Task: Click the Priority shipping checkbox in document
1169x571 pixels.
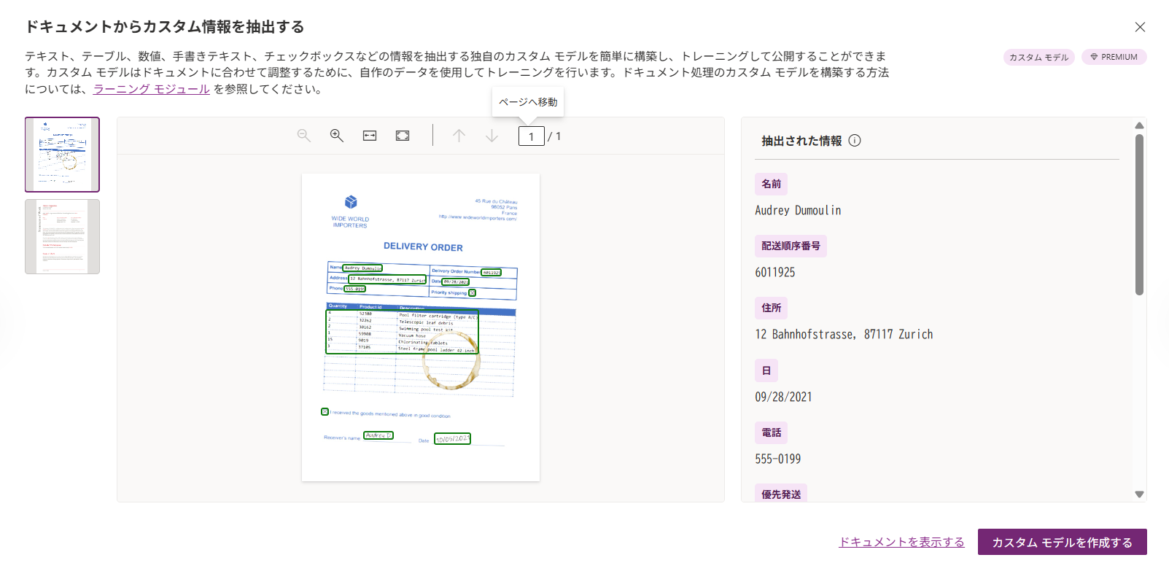Action: 472,293
